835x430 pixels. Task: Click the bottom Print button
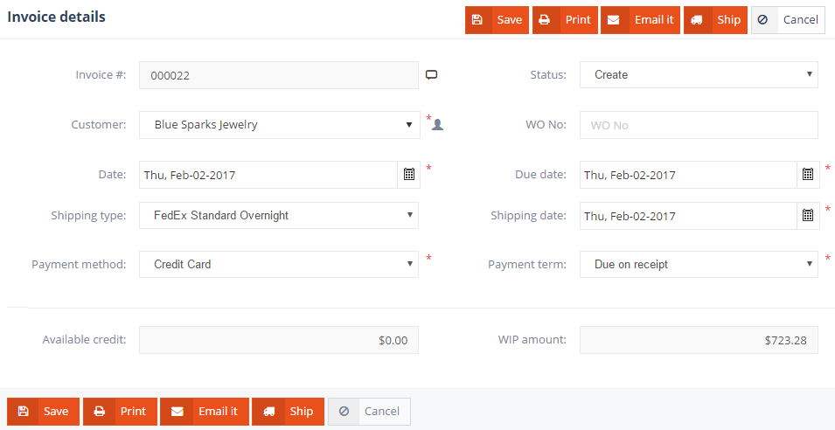(121, 412)
